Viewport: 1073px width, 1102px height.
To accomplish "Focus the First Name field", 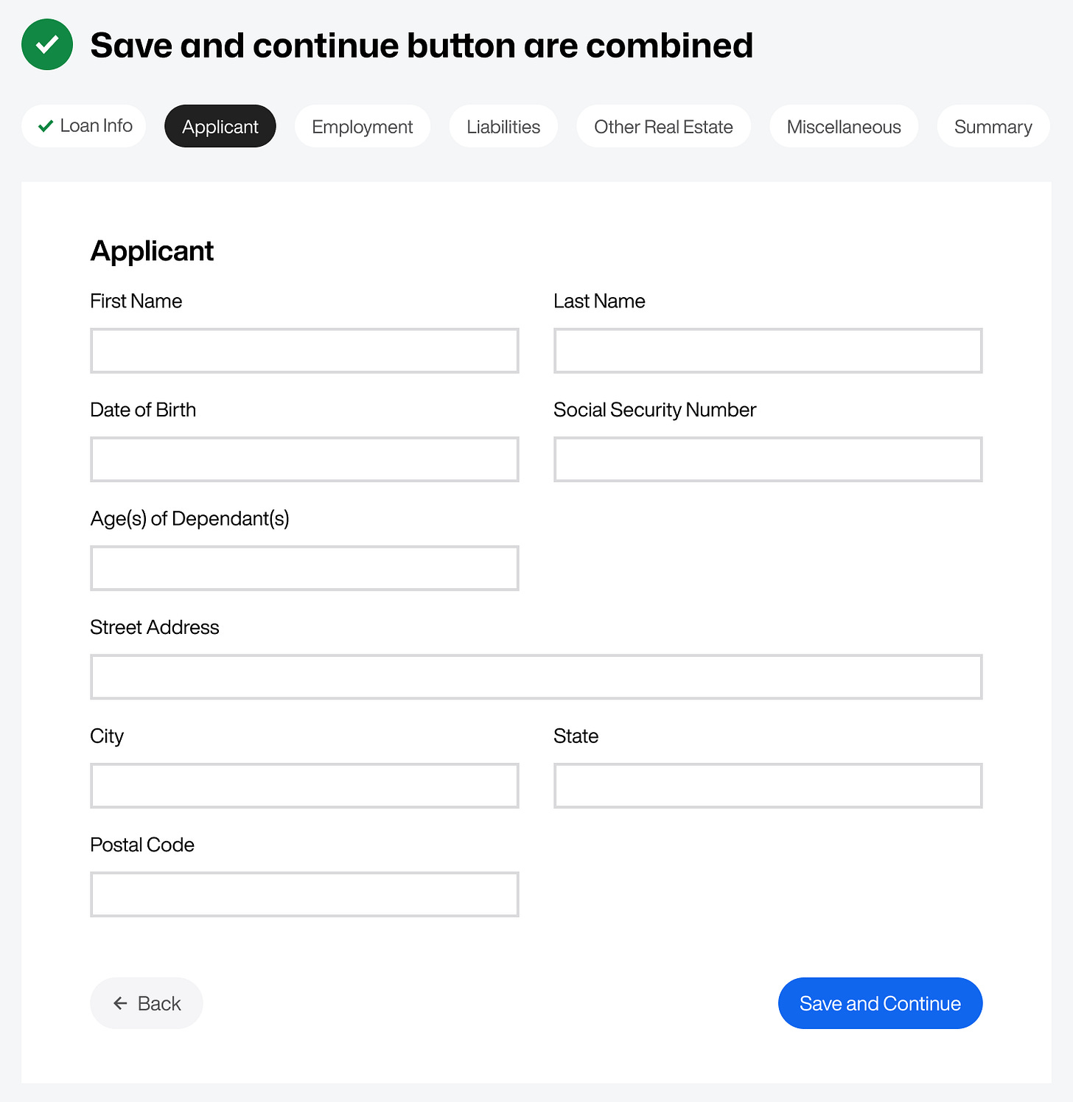I will tap(304, 351).
